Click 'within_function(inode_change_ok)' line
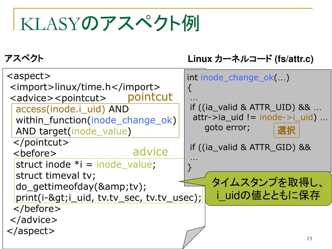Viewport: 332px width, 249px height. (96, 120)
